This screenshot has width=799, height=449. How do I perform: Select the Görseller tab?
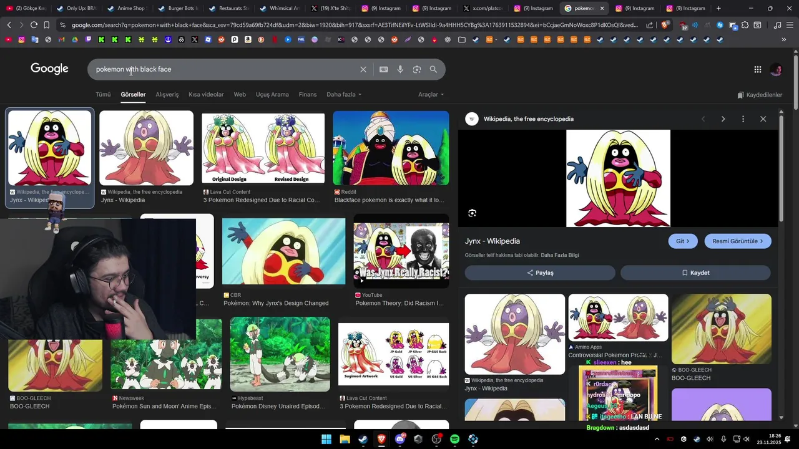(133, 95)
